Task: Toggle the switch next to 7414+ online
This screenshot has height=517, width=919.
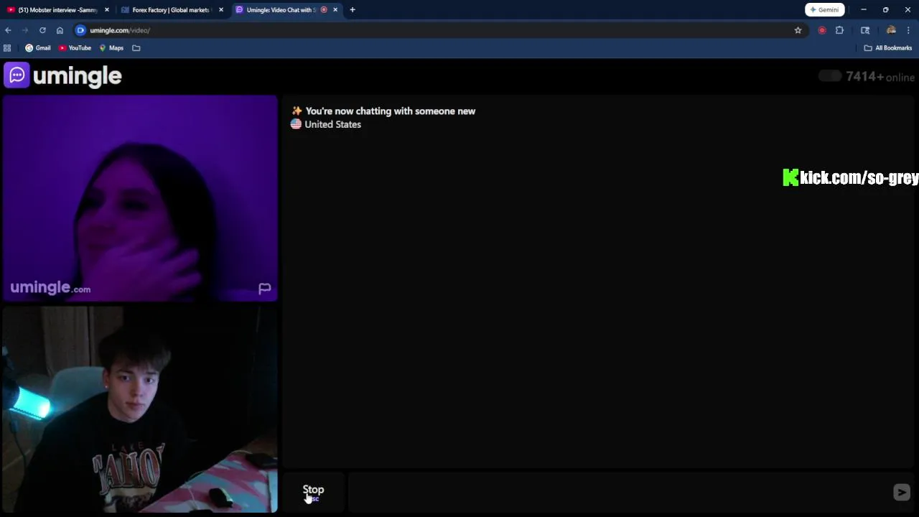Action: click(829, 76)
